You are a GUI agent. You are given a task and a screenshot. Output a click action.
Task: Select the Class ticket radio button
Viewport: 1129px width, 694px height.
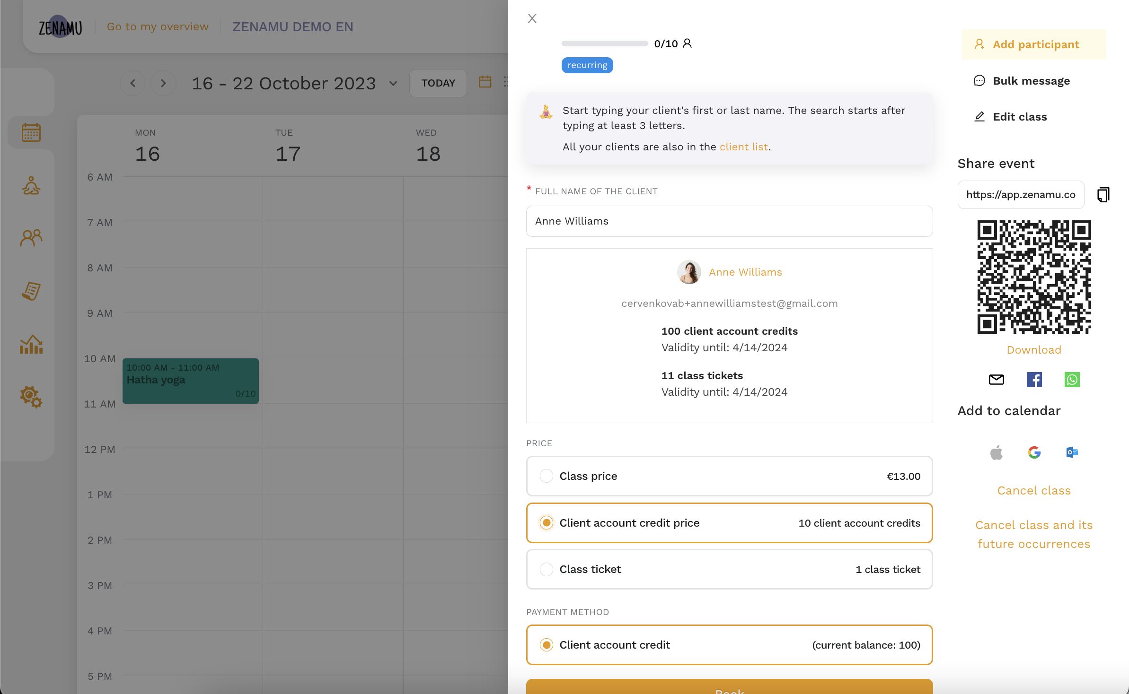point(546,568)
